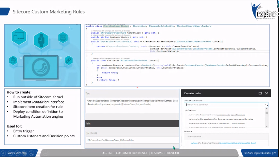Click 'specific value' in Contact Identifier Source row

246,119
